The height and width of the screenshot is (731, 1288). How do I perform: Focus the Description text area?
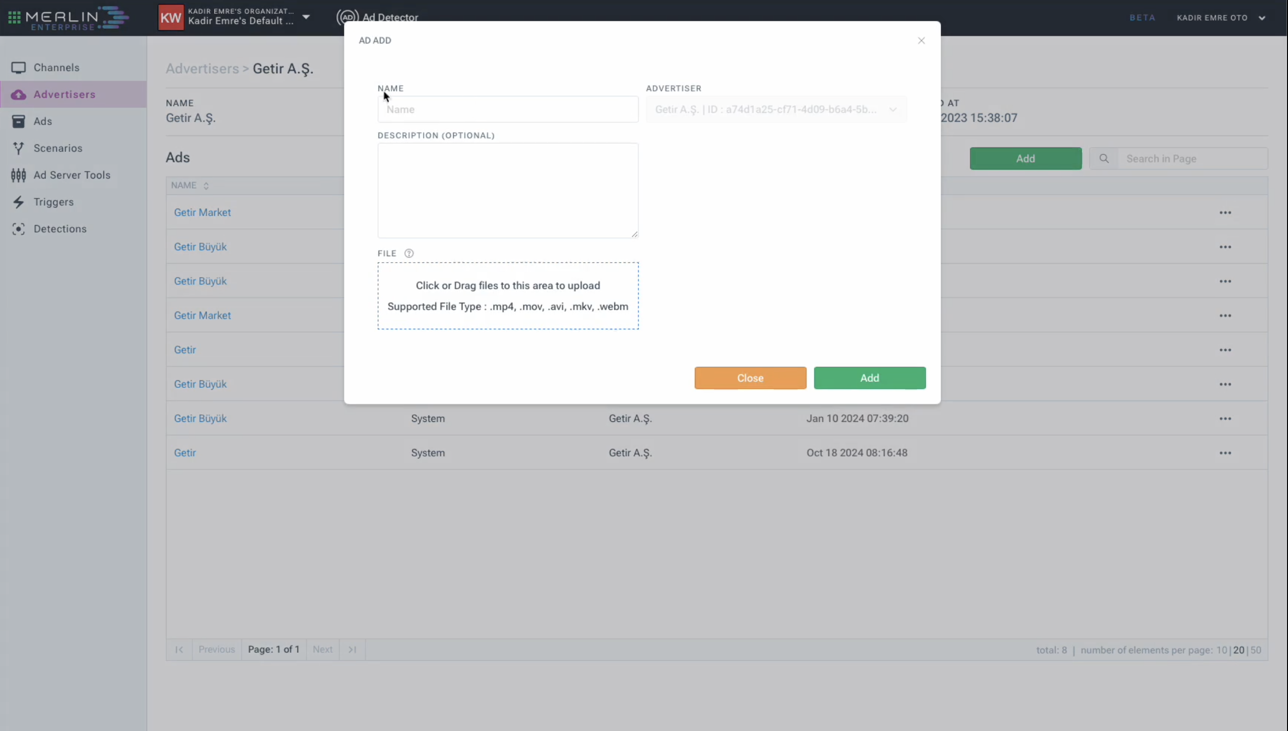pos(508,190)
